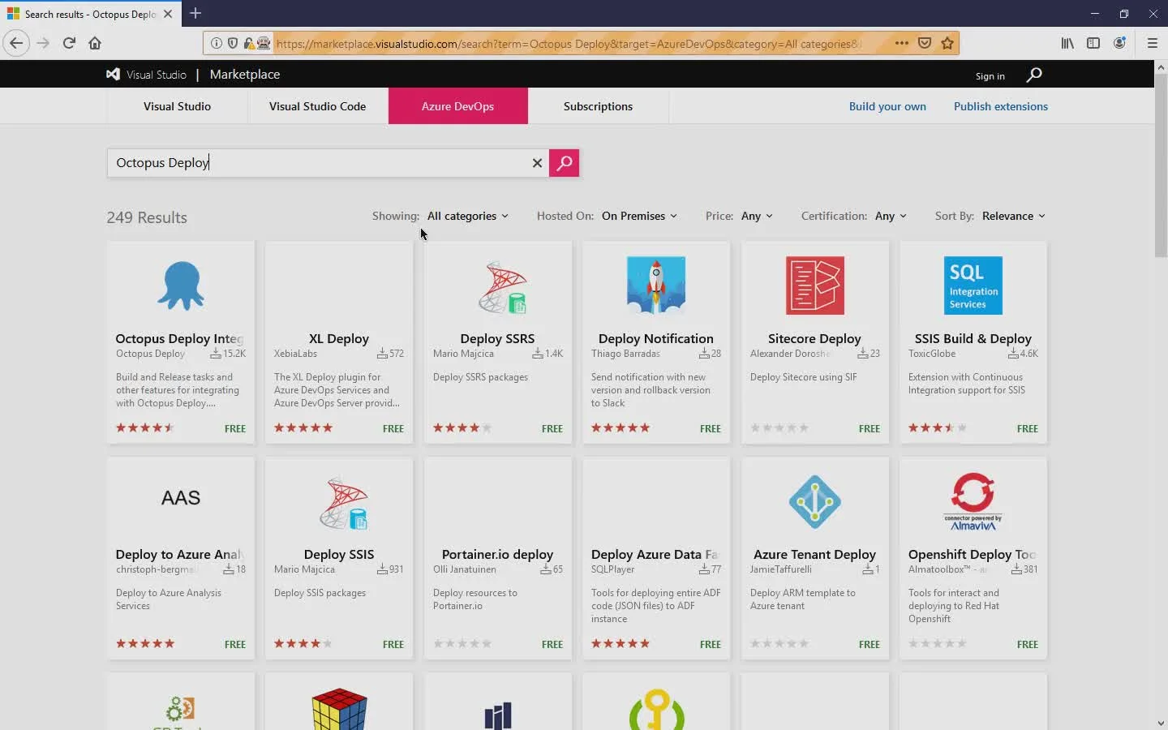Save page to Pocket icon
1168x730 pixels.
(925, 43)
